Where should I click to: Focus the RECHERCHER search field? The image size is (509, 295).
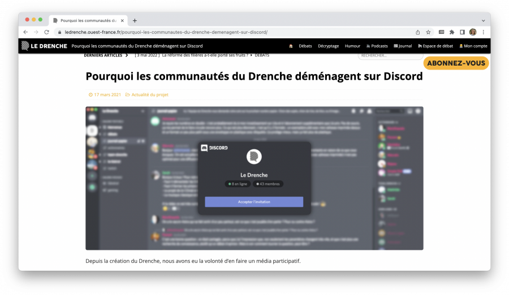pos(390,55)
